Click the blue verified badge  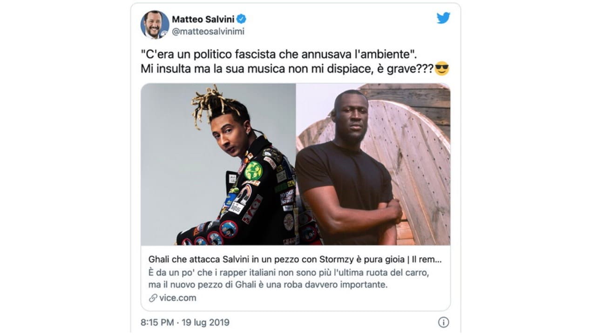coord(241,19)
